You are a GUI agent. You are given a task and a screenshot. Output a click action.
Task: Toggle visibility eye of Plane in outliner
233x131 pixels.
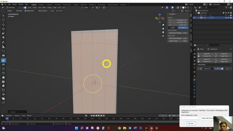(x=228, y=18)
